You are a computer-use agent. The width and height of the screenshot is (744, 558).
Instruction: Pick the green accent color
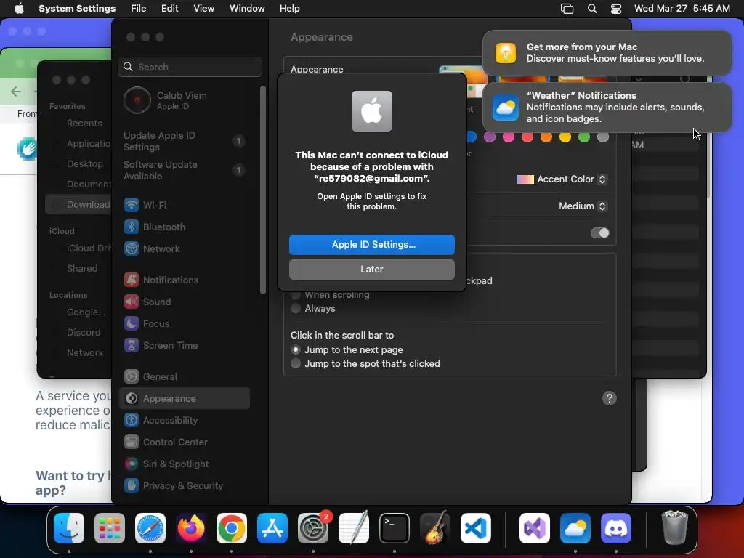tap(584, 137)
